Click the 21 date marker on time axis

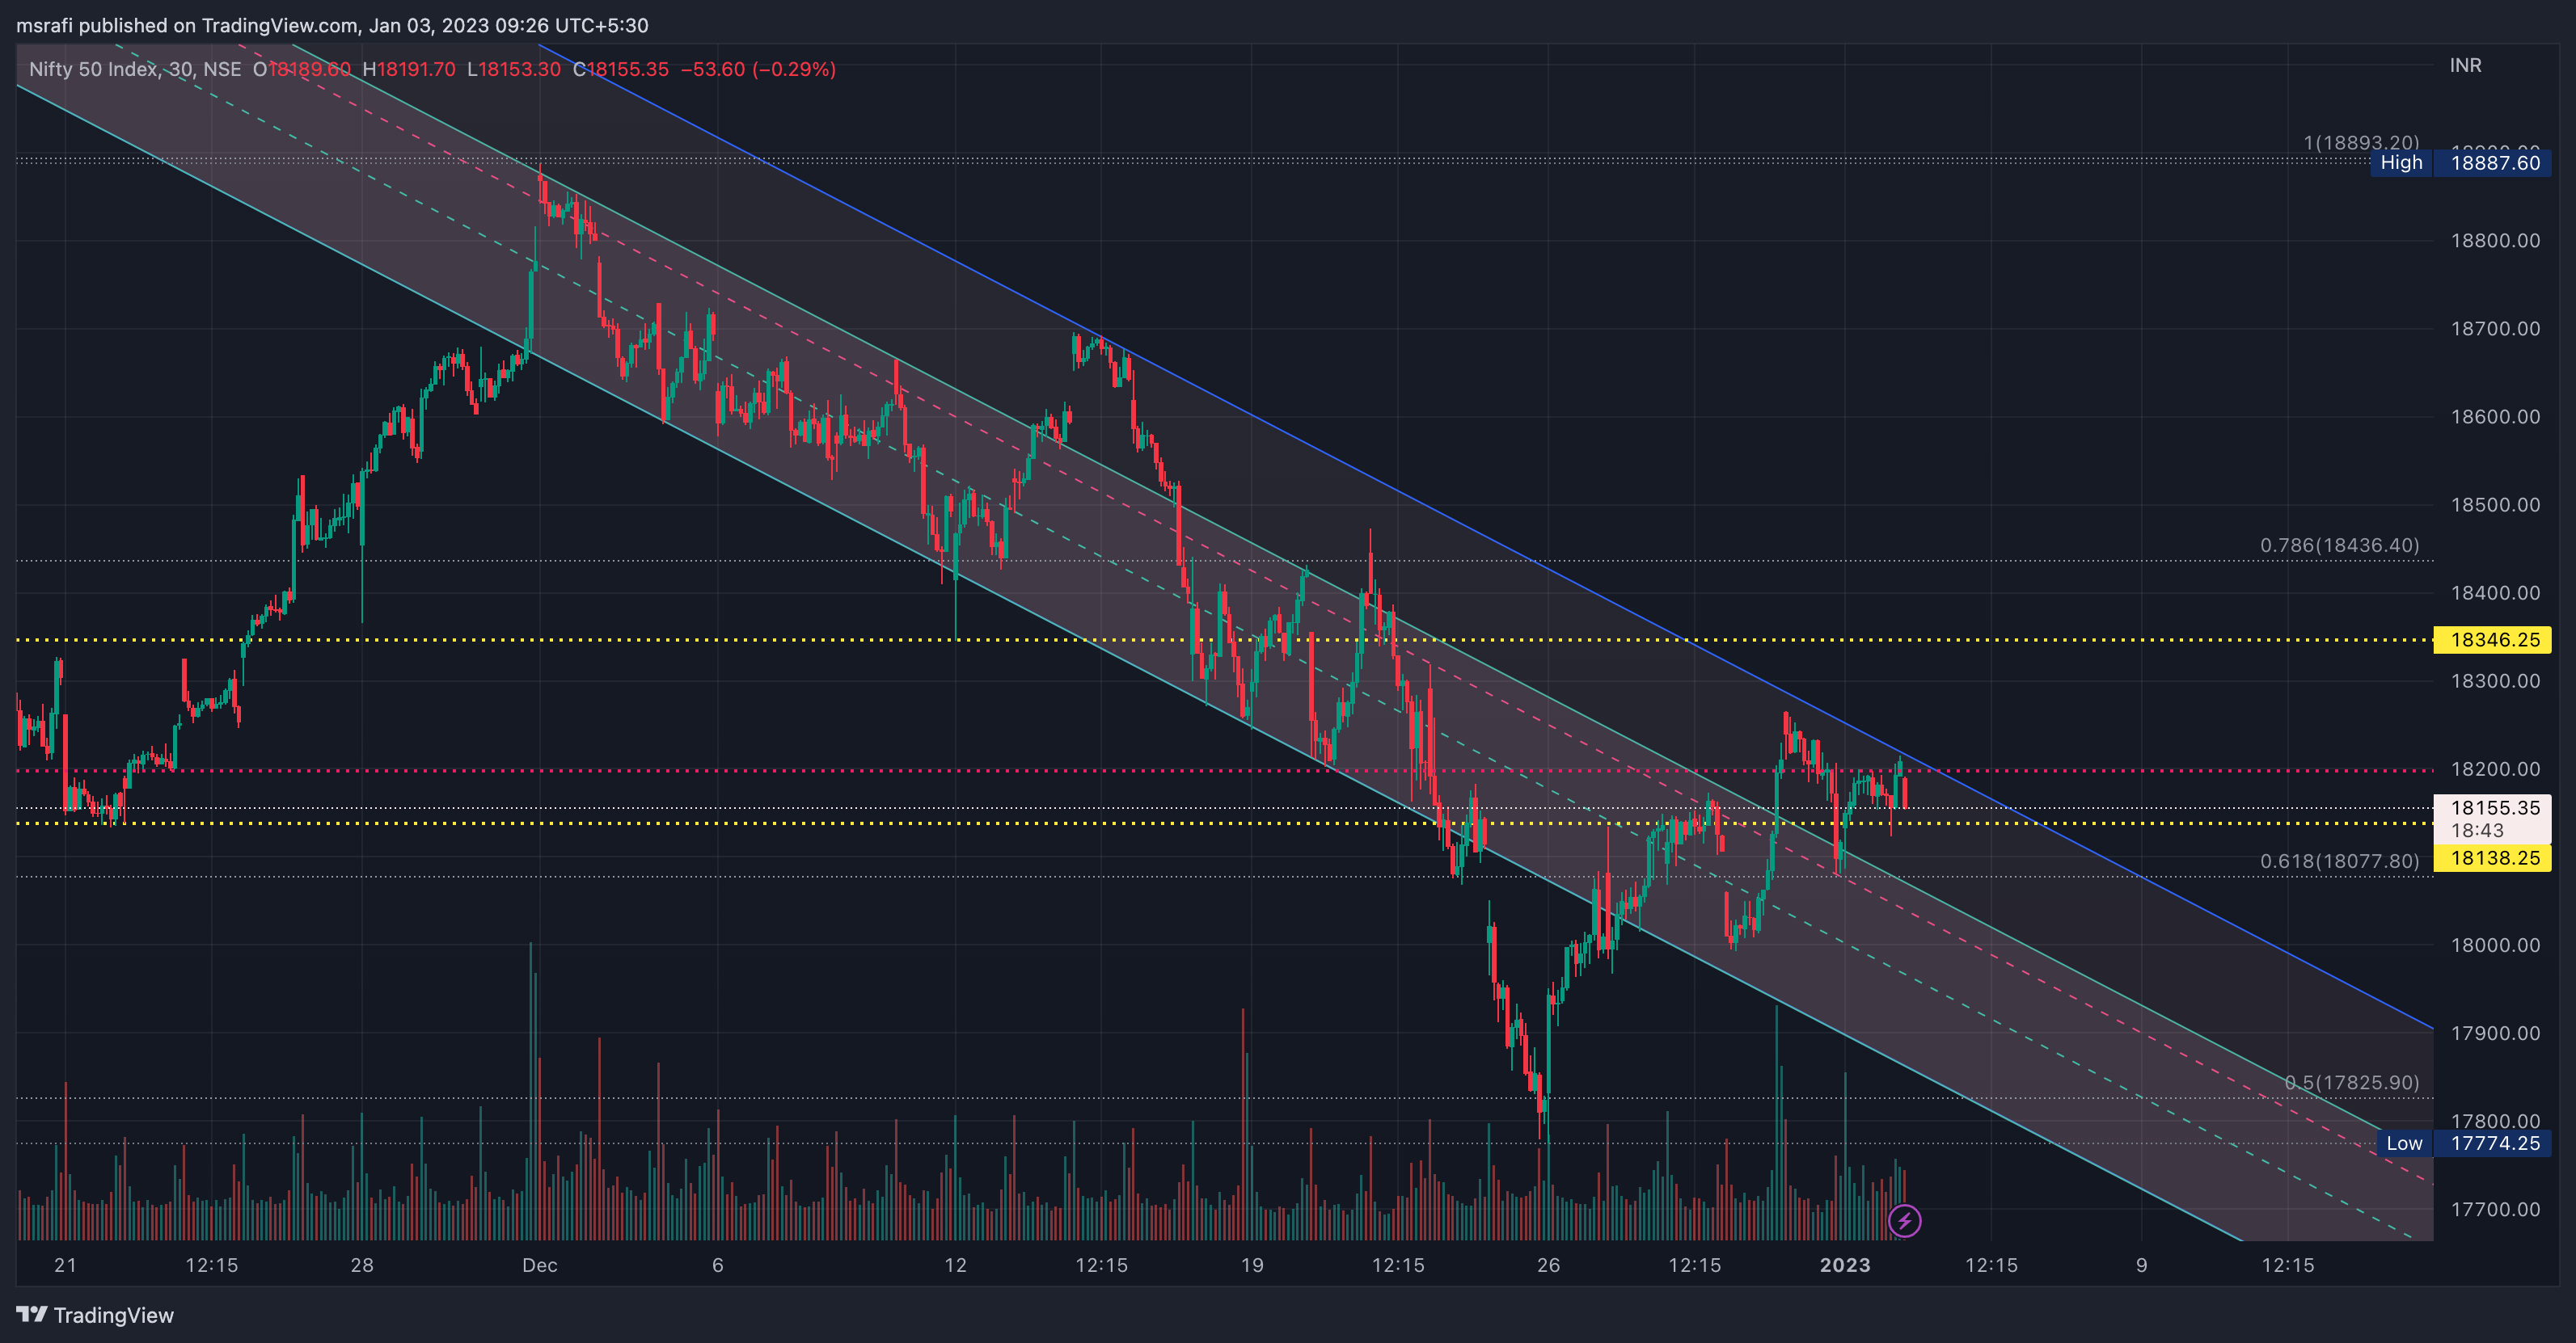65,1265
